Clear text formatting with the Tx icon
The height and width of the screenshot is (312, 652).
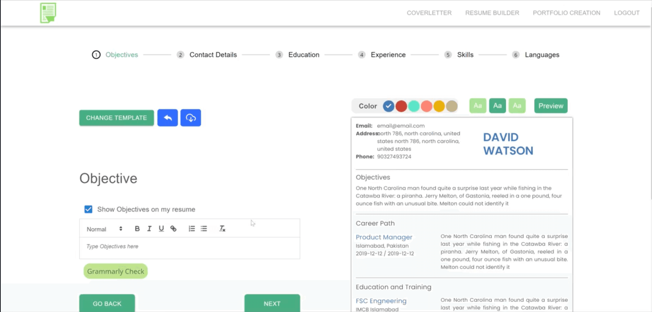pyautogui.click(x=222, y=229)
